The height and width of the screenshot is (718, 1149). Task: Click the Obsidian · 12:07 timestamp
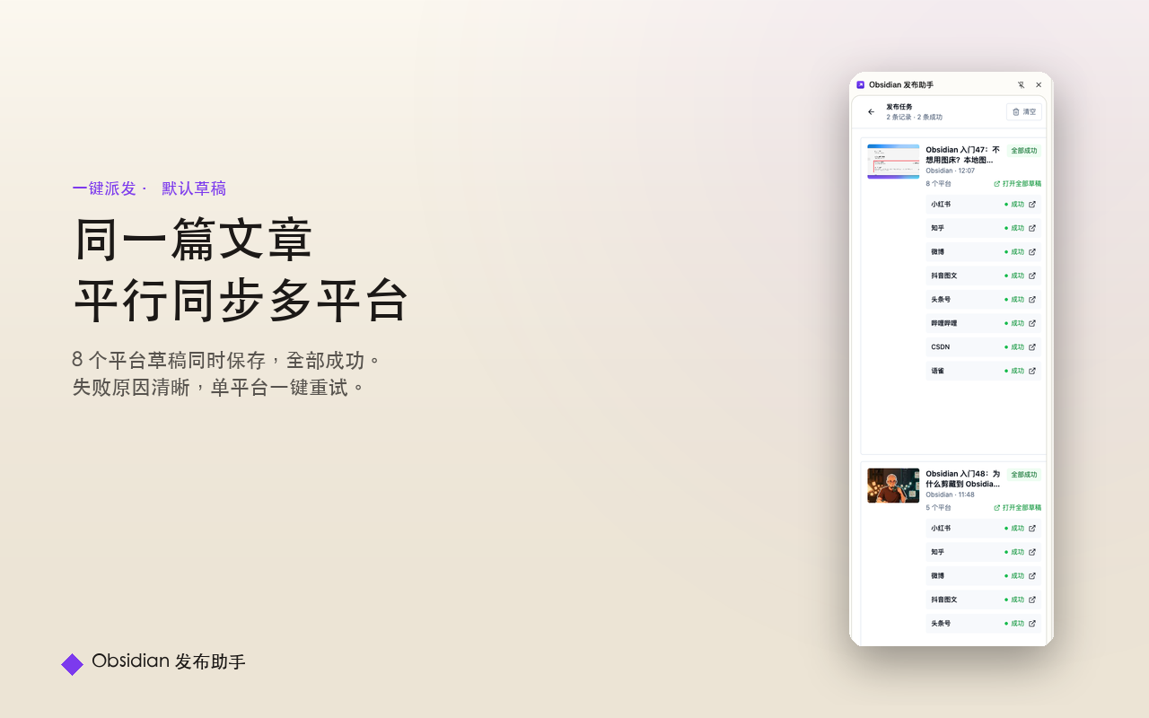pyautogui.click(x=951, y=171)
